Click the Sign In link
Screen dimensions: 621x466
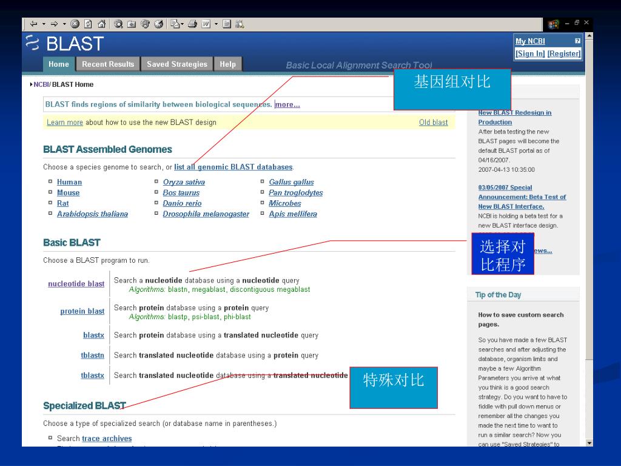click(530, 53)
